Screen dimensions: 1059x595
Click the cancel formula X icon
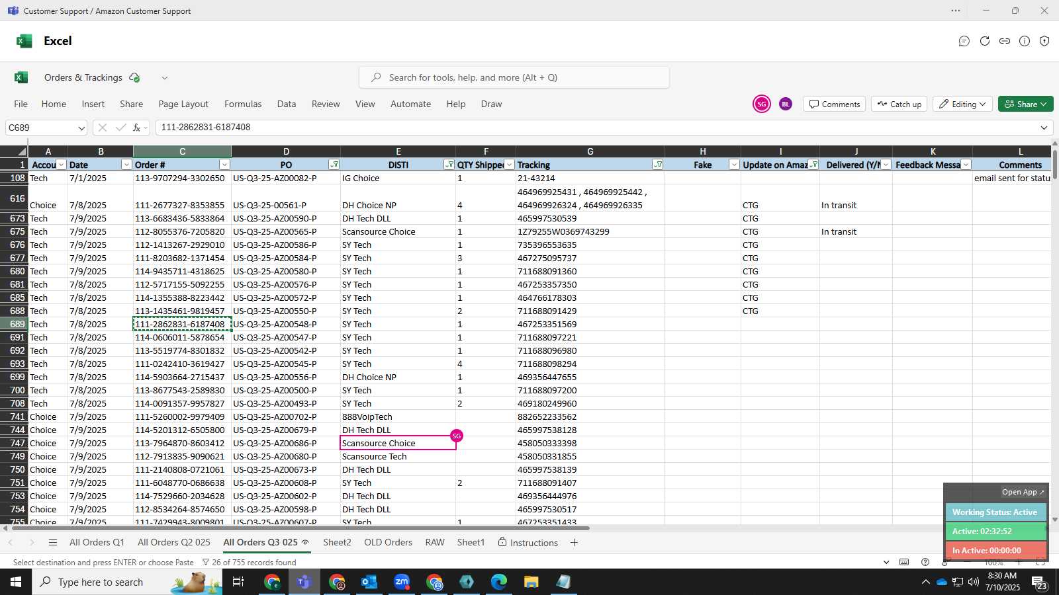(102, 128)
